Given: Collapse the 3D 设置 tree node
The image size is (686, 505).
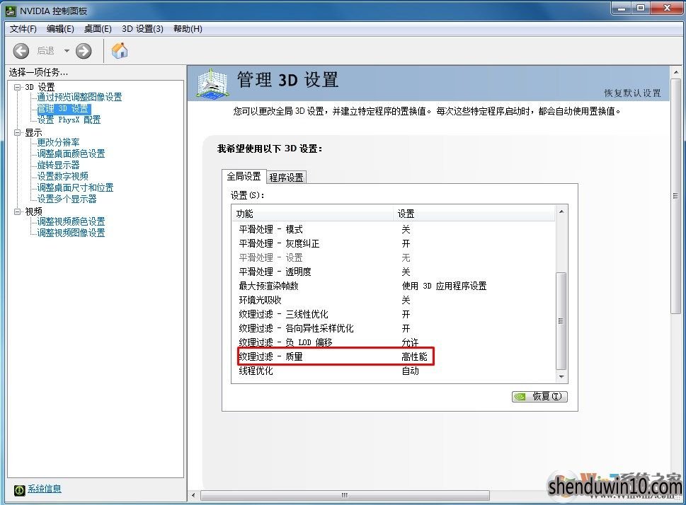Looking at the screenshot, I should pyautogui.click(x=18, y=87).
